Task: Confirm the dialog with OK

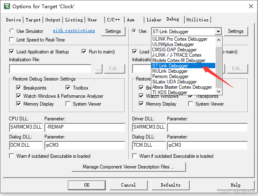Action: coord(87,185)
